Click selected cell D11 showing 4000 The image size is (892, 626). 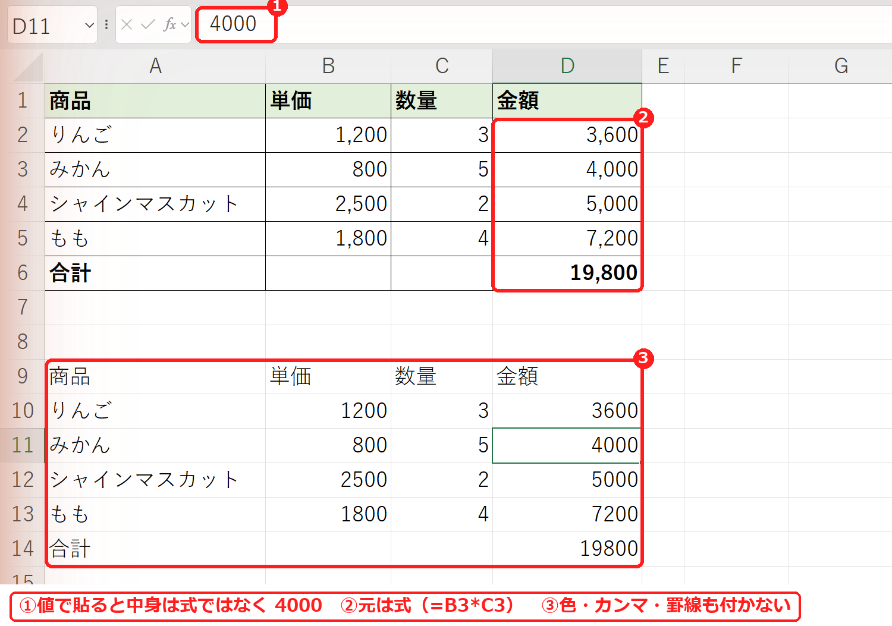(x=567, y=445)
